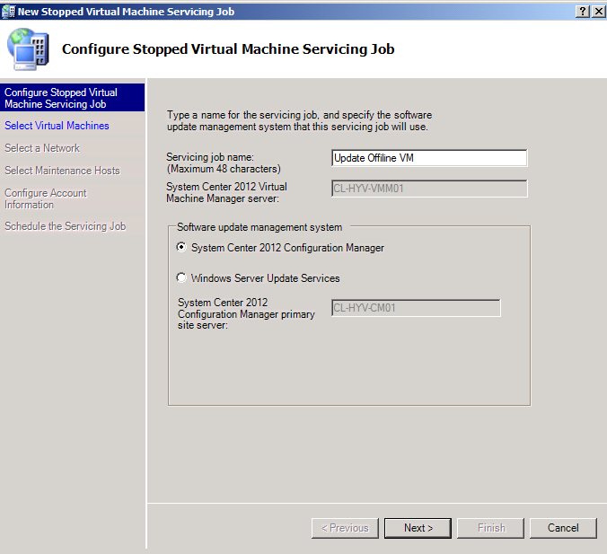Viewport: 607px width, 554px height.
Task: Open the Select Virtual Machines step
Action: pyautogui.click(x=57, y=126)
